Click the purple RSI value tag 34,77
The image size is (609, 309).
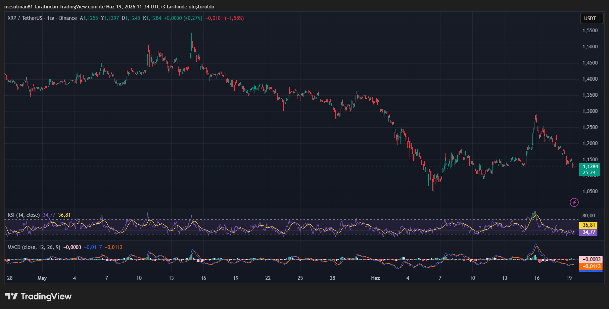click(x=589, y=232)
